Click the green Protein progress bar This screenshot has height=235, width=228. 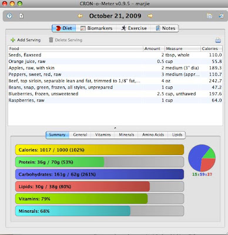99,162
